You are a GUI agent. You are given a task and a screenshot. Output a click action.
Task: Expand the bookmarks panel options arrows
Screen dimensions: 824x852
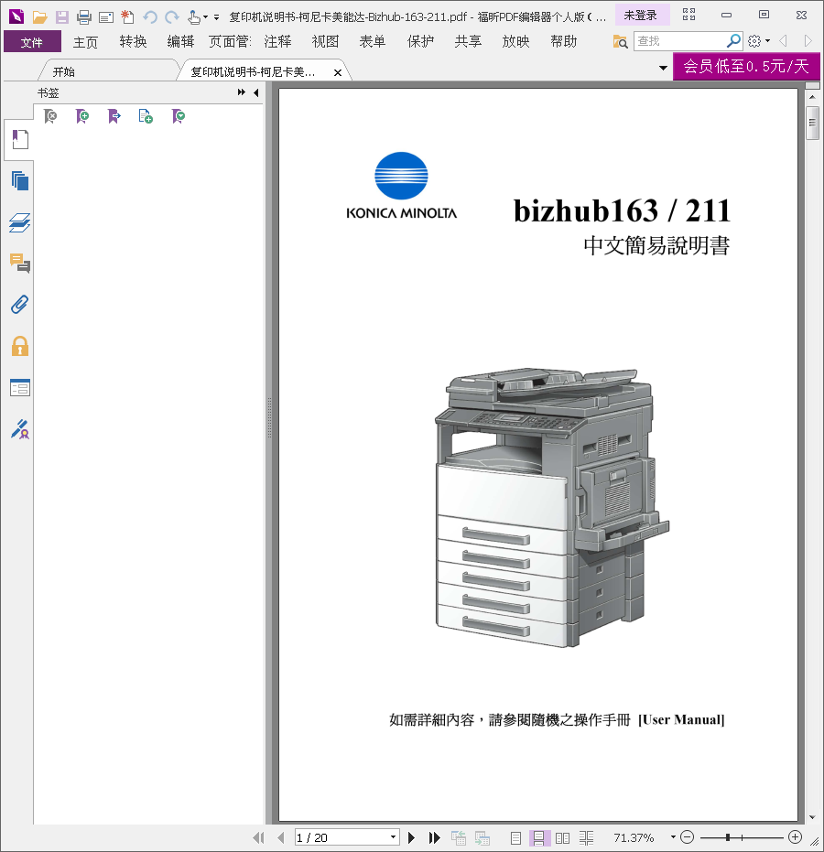coord(242,92)
